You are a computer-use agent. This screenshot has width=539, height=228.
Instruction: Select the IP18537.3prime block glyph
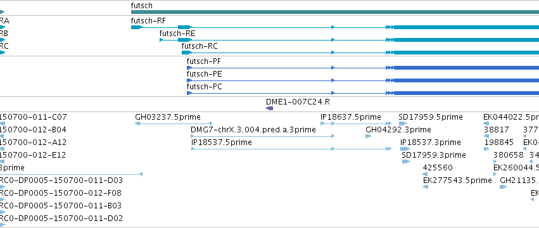[405, 149]
